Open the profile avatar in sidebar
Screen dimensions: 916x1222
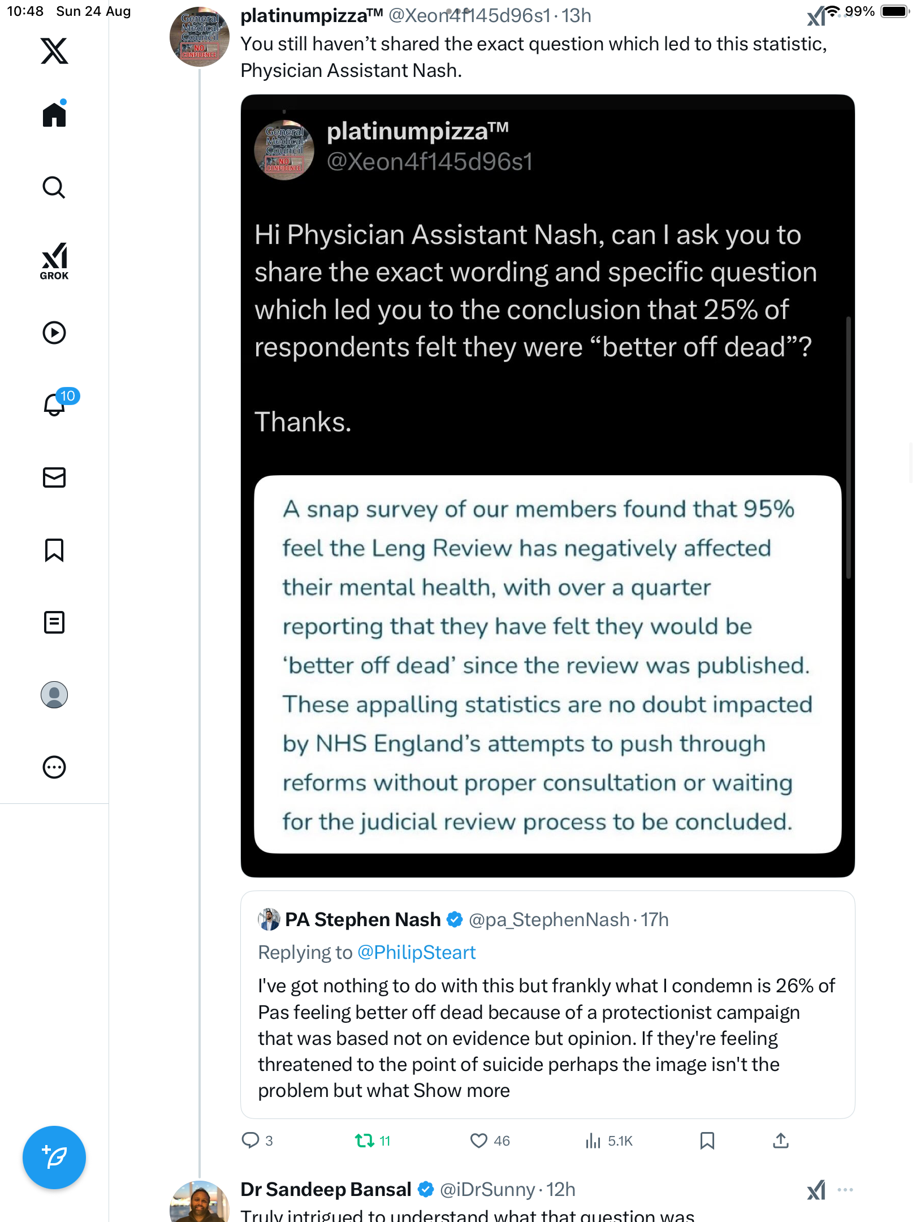pos(54,695)
